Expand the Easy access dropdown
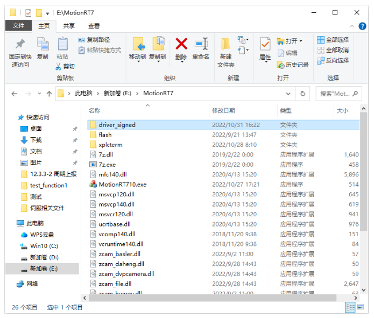Image resolution: width=374 pixels, height=318 pixels. click(243, 51)
